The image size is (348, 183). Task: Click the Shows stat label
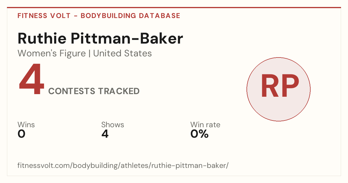click(x=113, y=125)
